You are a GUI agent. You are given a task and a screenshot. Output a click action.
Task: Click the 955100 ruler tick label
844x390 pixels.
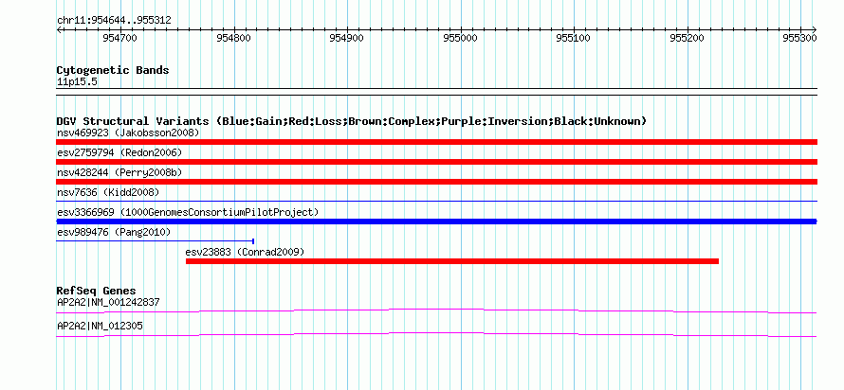(x=573, y=38)
